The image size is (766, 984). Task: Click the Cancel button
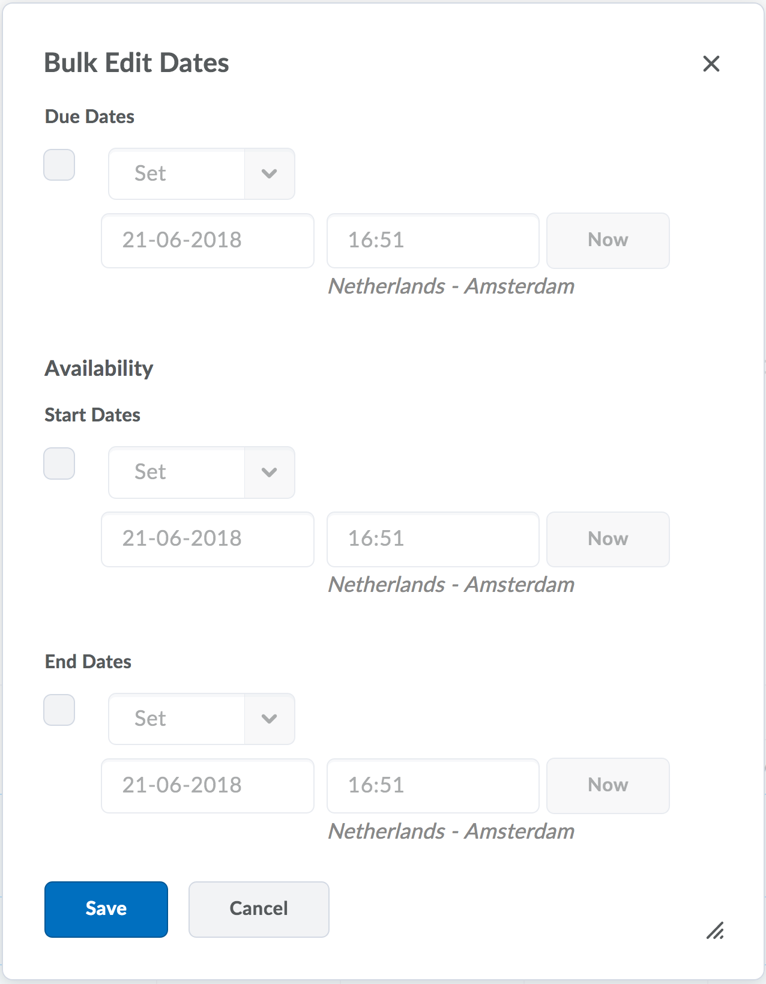coord(259,909)
